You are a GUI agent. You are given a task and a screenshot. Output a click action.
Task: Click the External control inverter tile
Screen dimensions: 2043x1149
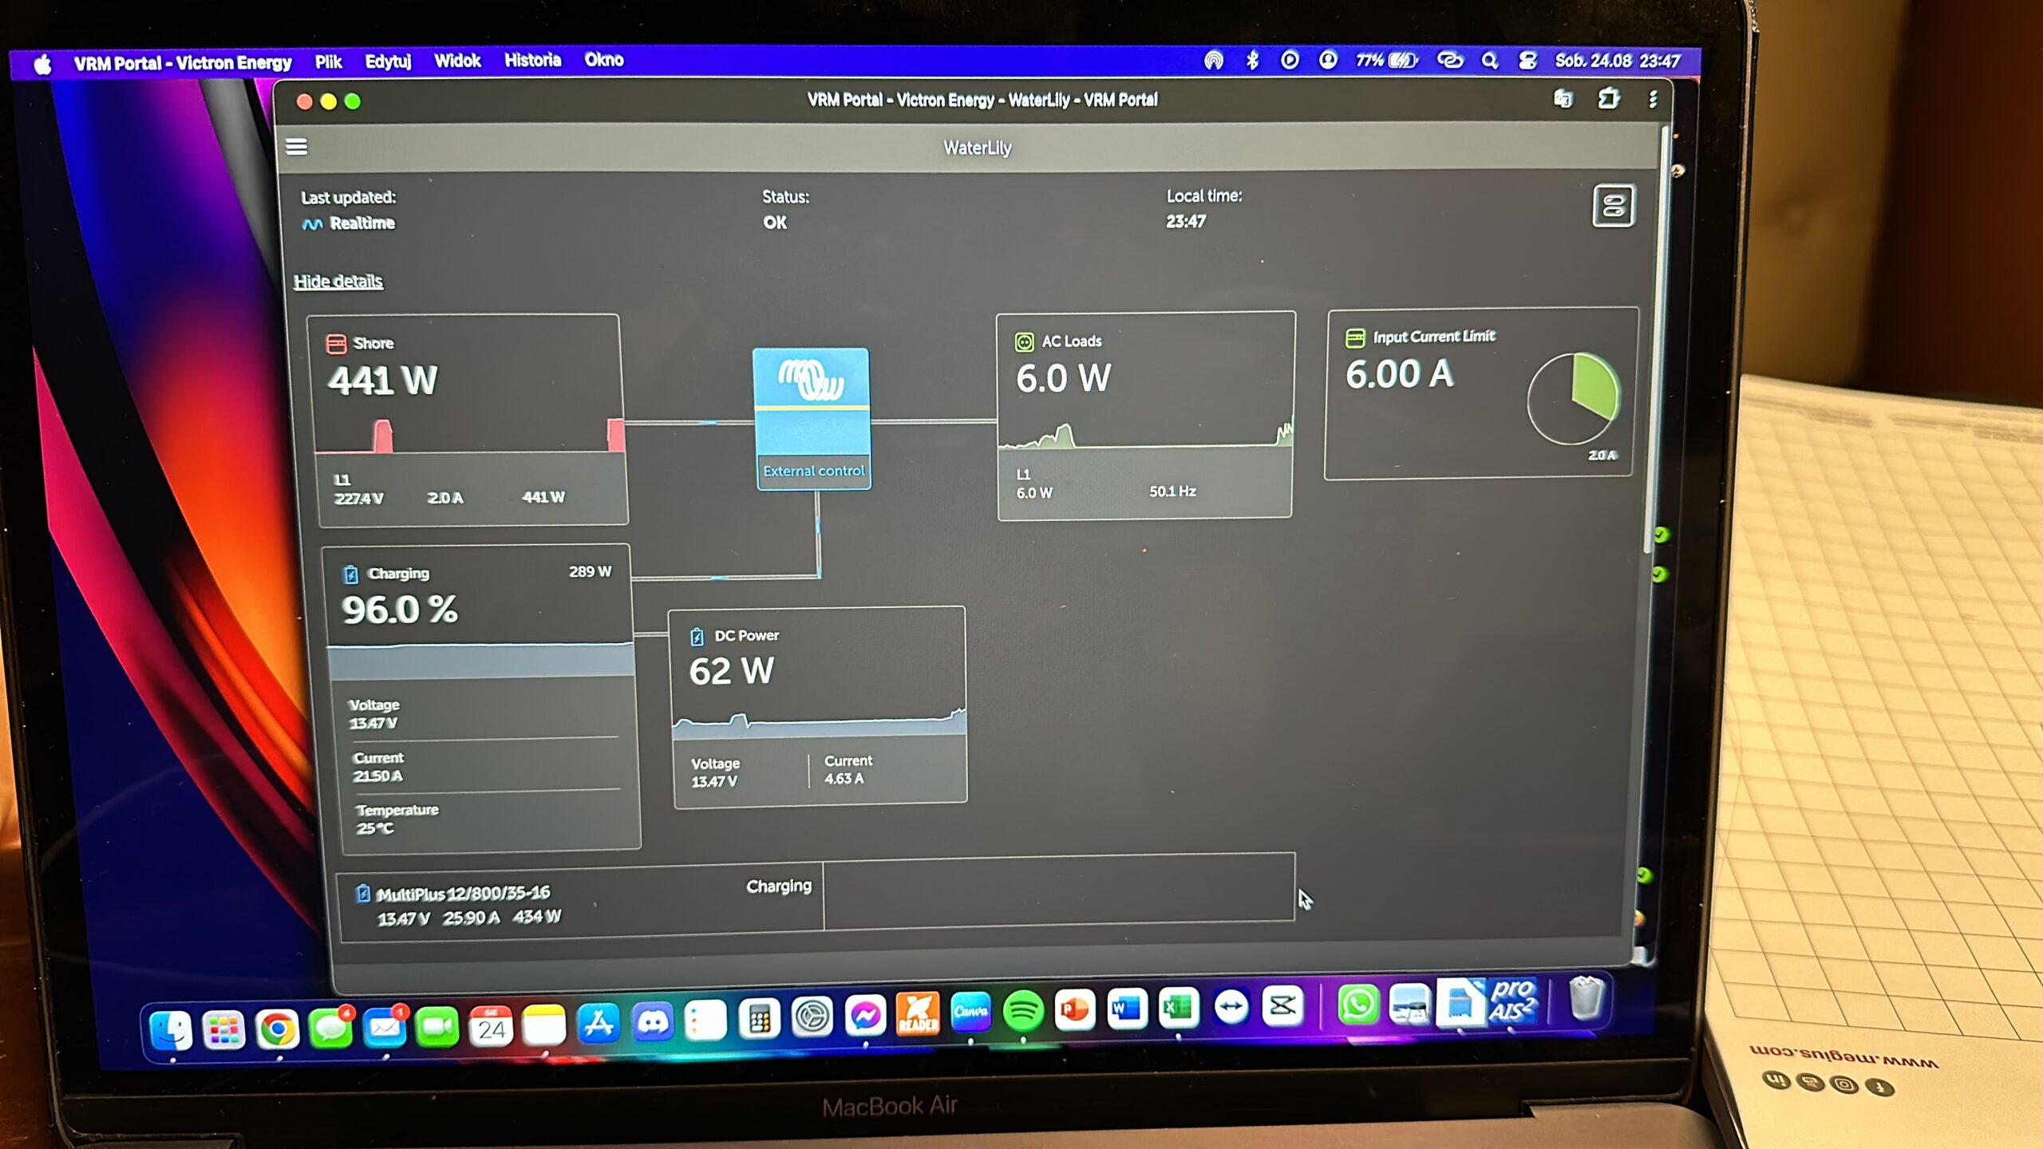(812, 418)
